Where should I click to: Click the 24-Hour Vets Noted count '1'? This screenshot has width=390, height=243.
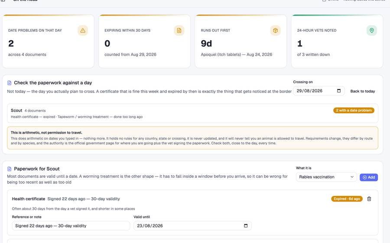[300, 43]
